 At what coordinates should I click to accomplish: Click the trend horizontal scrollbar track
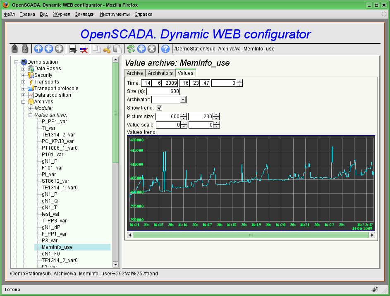[251, 235]
